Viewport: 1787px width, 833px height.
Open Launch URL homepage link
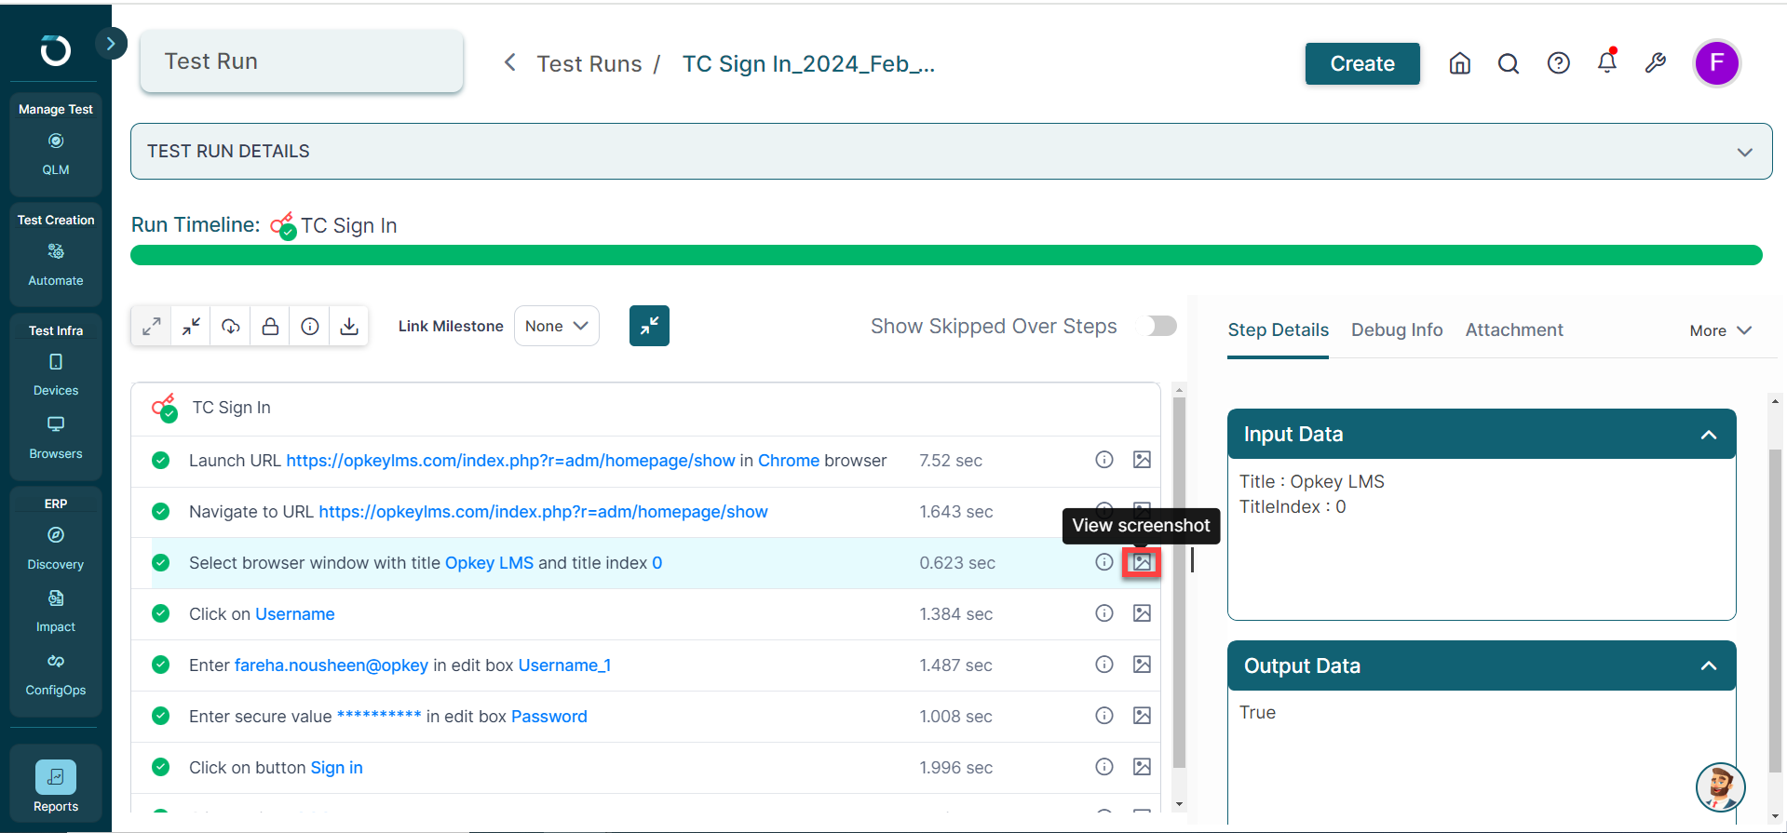tap(510, 461)
